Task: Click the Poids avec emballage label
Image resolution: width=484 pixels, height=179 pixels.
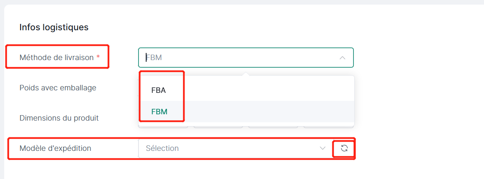Action: click(58, 88)
